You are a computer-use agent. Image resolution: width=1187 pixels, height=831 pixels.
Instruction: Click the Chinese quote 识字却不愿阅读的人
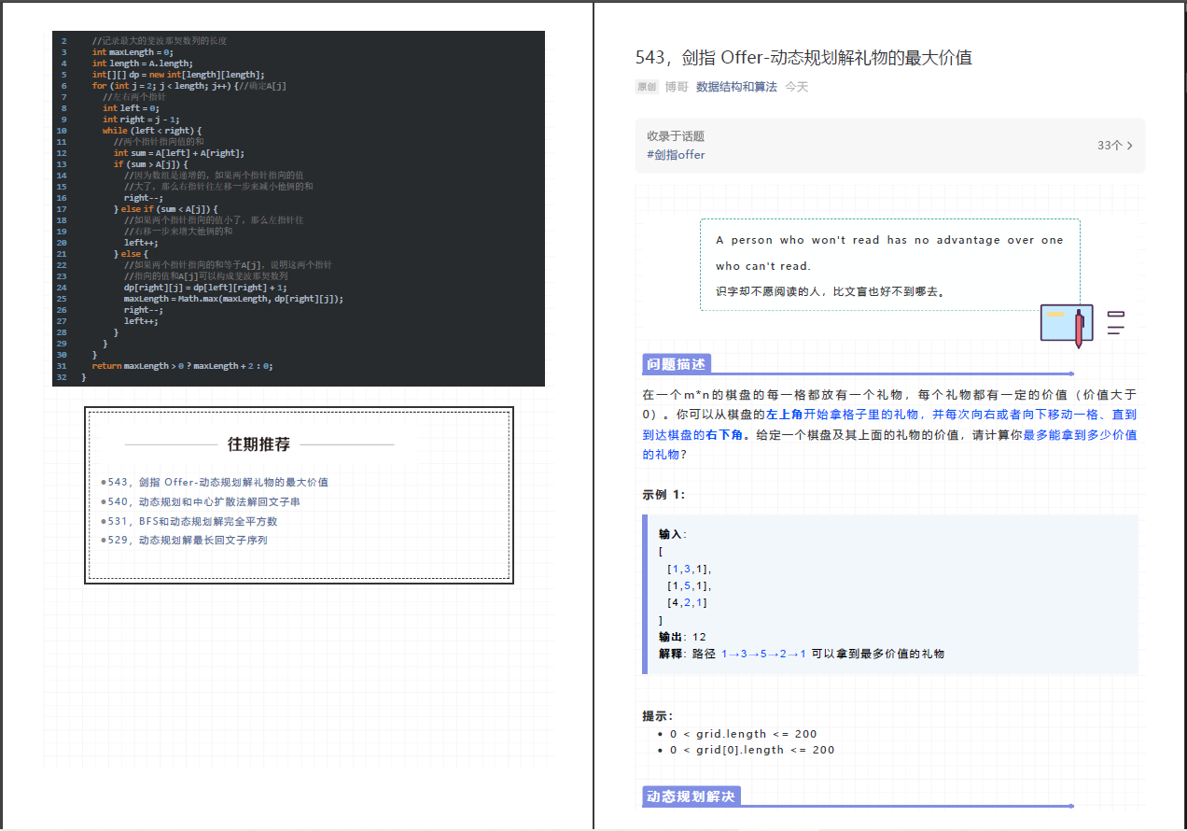click(x=833, y=291)
